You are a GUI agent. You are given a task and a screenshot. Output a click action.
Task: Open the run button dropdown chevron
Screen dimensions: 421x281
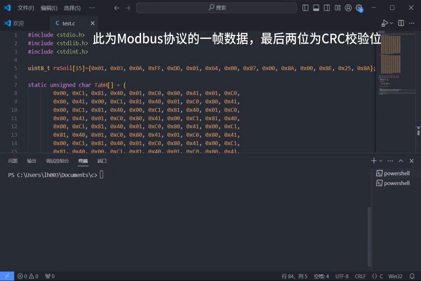(x=392, y=23)
